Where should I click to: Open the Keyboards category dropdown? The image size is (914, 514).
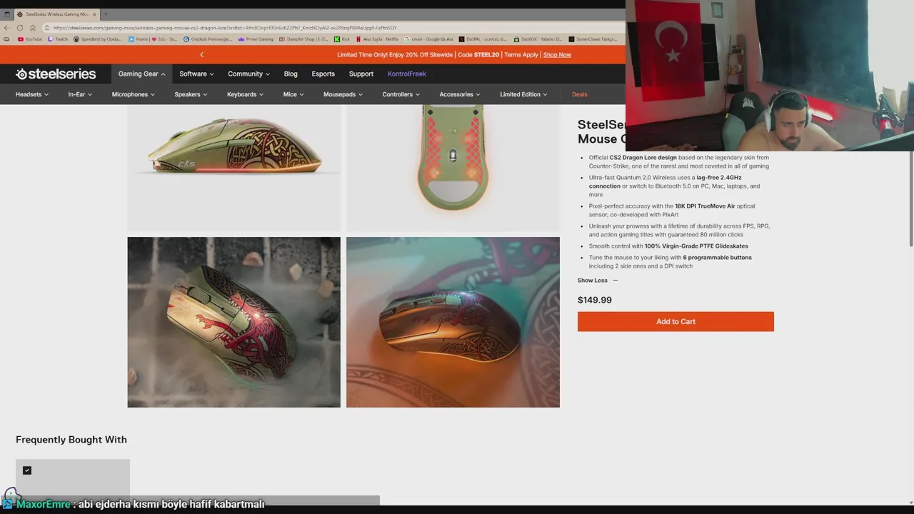245,94
